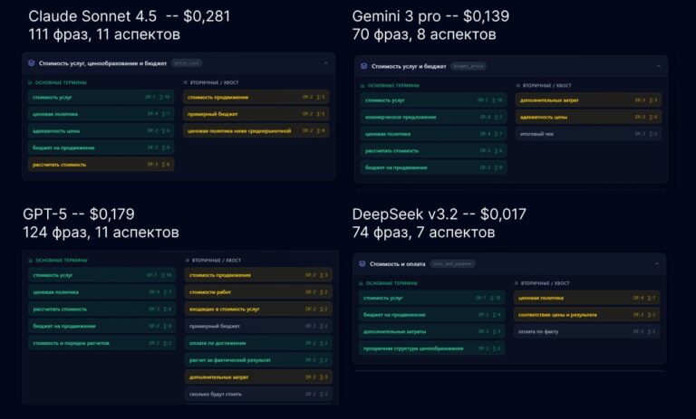Click the count icon on the «итоговый чек» row

(652, 134)
